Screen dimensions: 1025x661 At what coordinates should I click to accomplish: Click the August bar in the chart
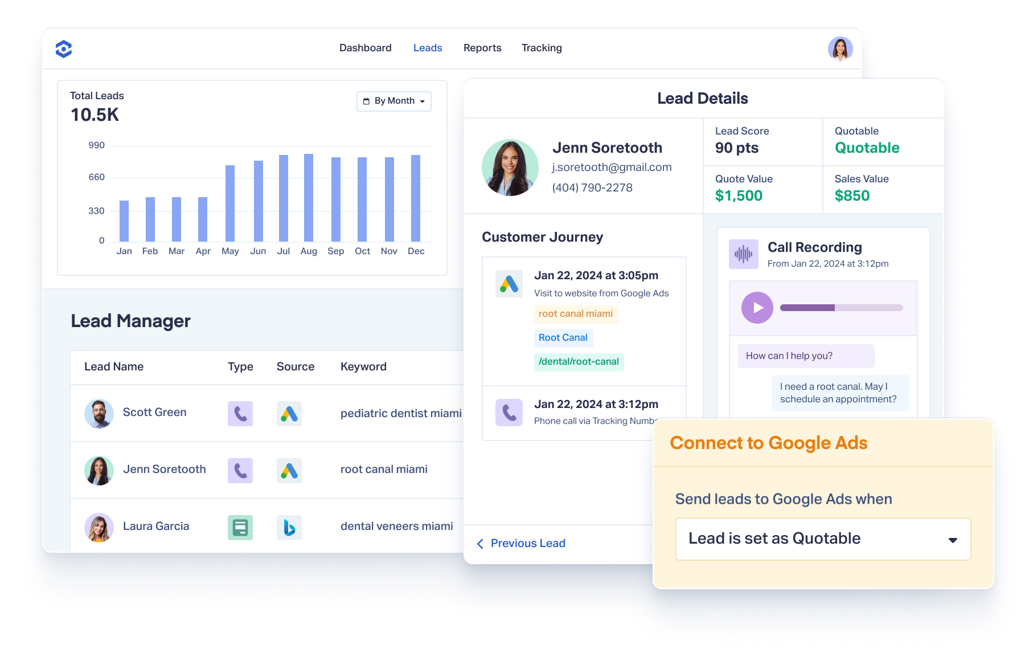click(x=309, y=197)
